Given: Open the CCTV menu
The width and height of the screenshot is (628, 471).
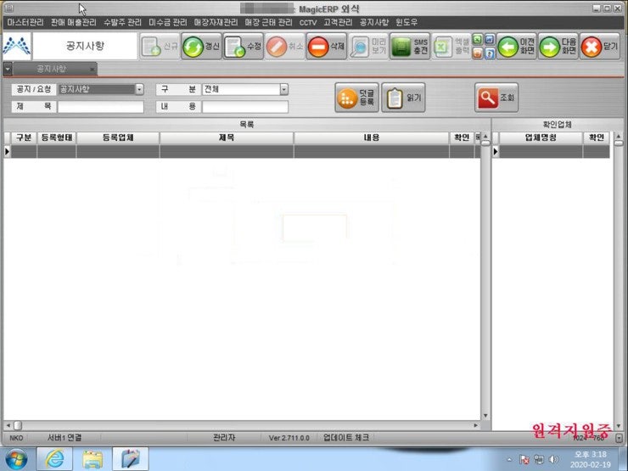Looking at the screenshot, I should coord(308,23).
